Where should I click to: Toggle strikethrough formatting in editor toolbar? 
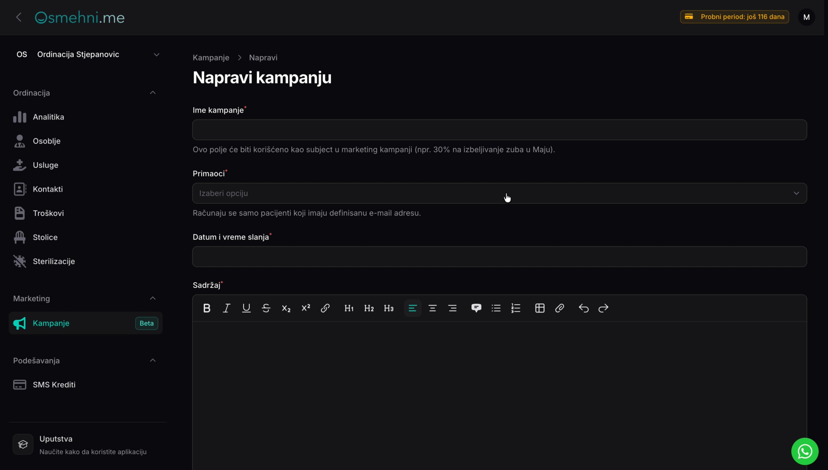(266, 308)
